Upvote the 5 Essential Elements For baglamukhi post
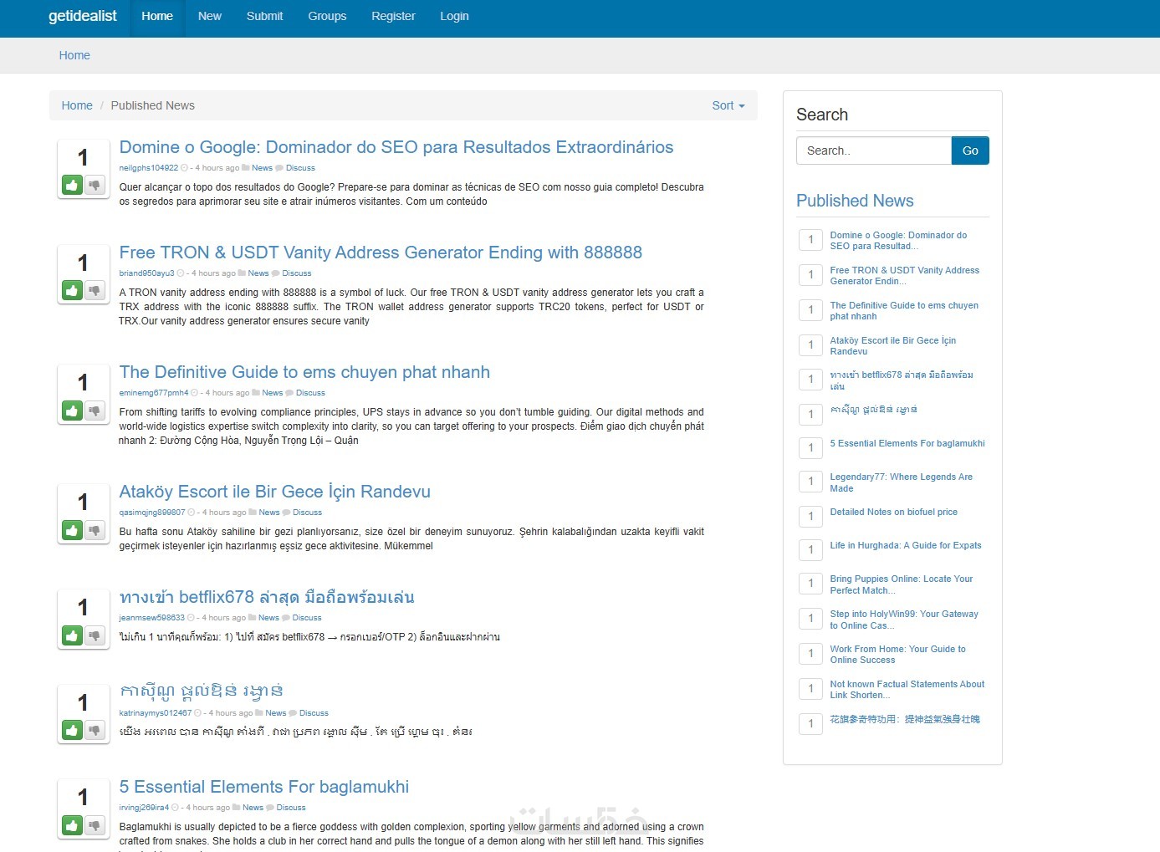This screenshot has height=852, width=1160. 72,825
